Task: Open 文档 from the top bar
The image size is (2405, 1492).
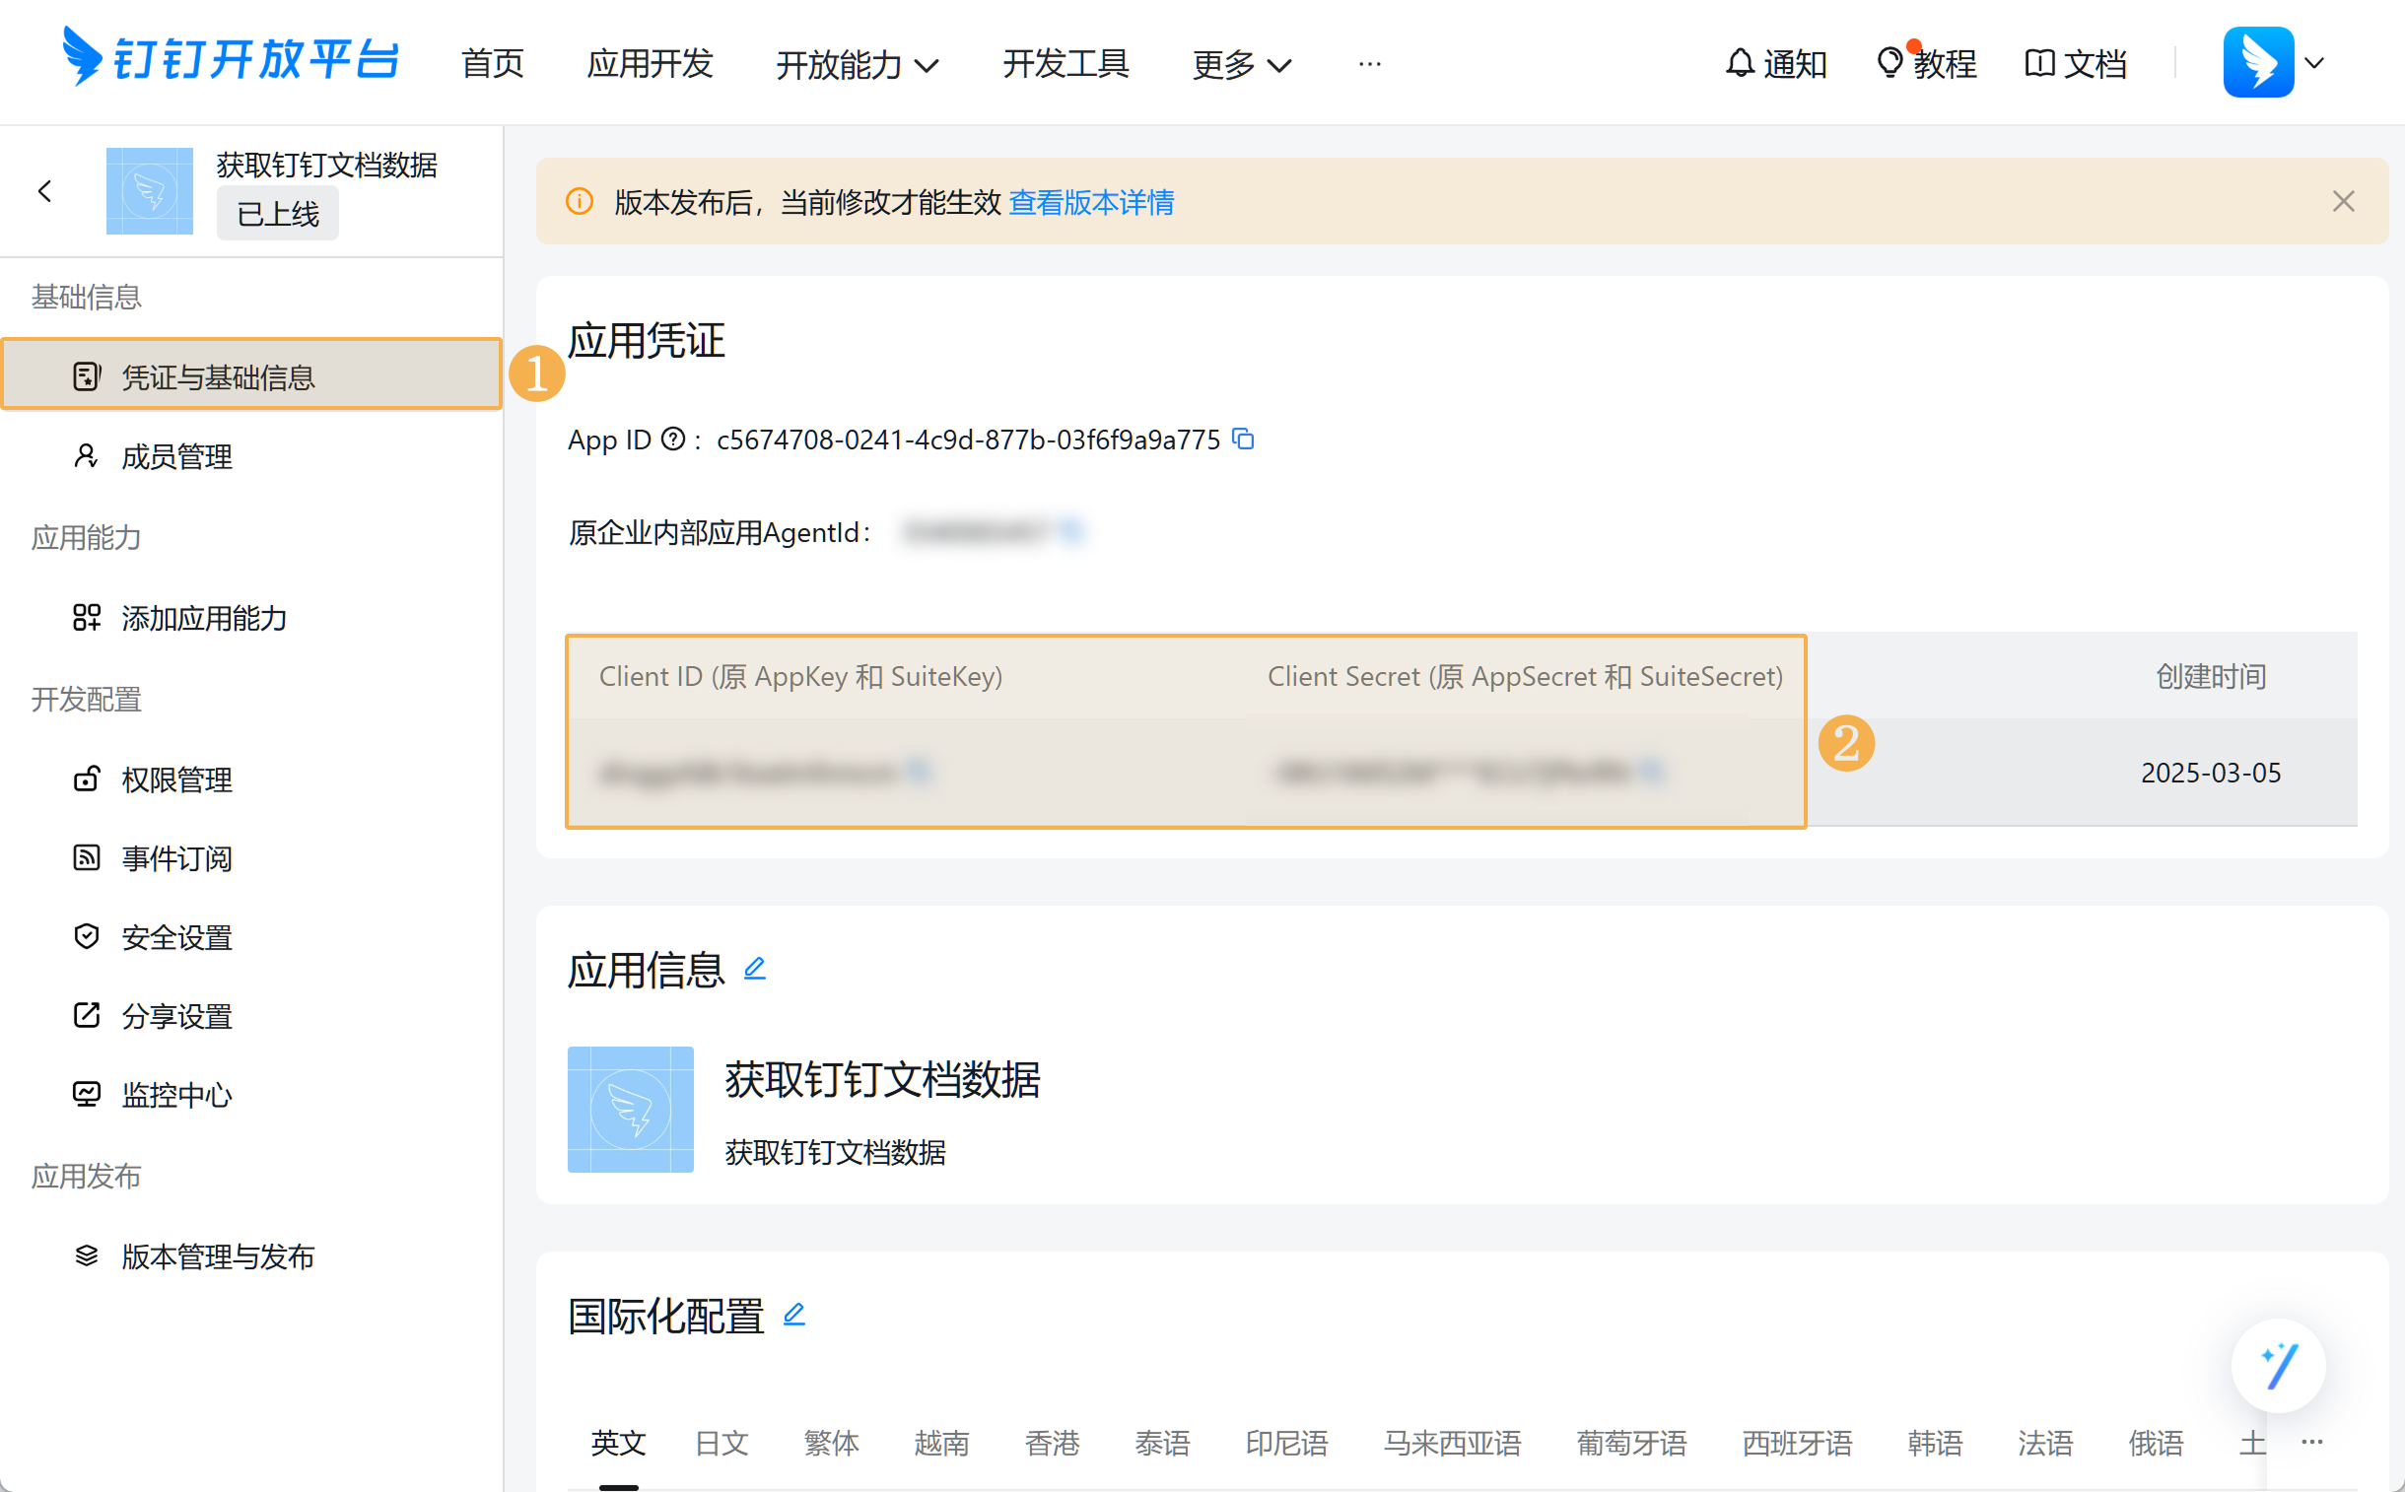Action: pyautogui.click(x=2076, y=64)
